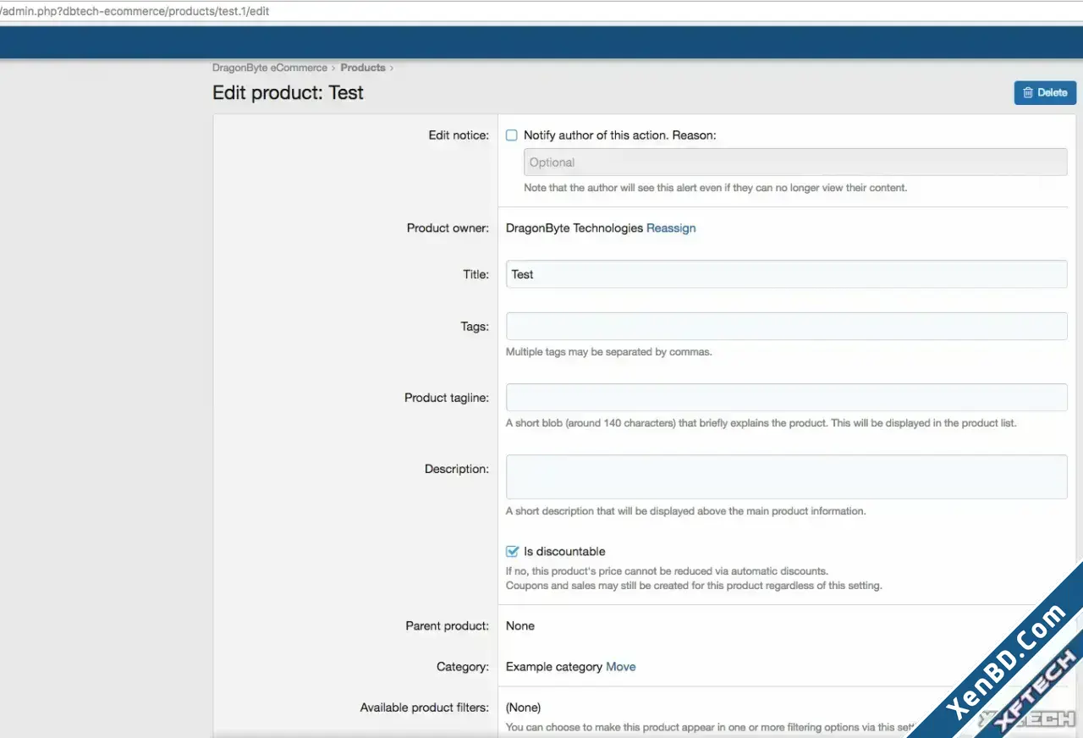Click Example category text

(x=554, y=667)
